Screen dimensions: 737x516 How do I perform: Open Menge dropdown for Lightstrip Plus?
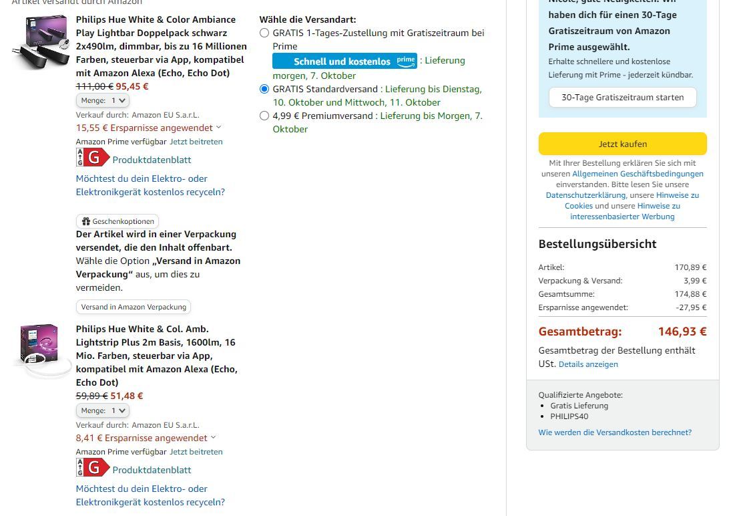click(x=102, y=410)
